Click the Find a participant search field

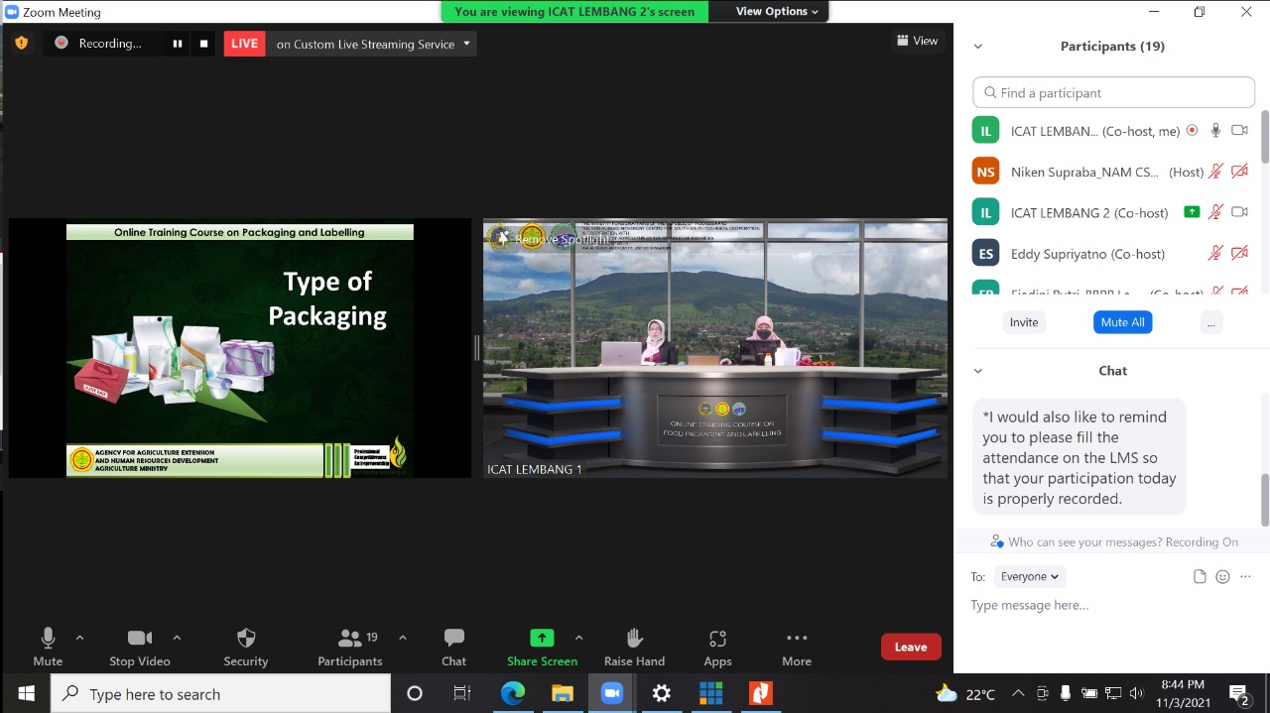pyautogui.click(x=1113, y=92)
